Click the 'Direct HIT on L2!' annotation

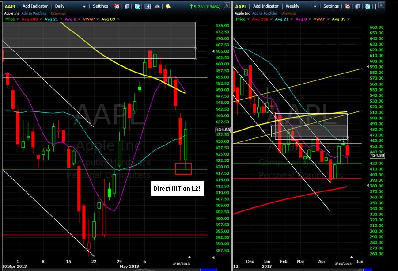tap(177, 188)
